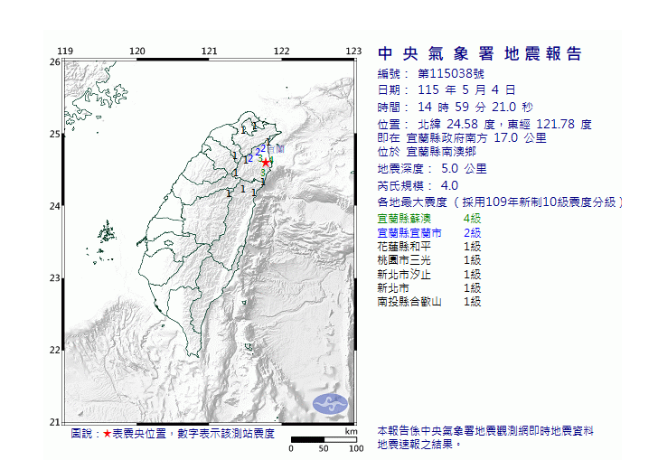Click latitude label 25 on map left axis
The height and width of the screenshot is (460, 658).
pos(54,135)
